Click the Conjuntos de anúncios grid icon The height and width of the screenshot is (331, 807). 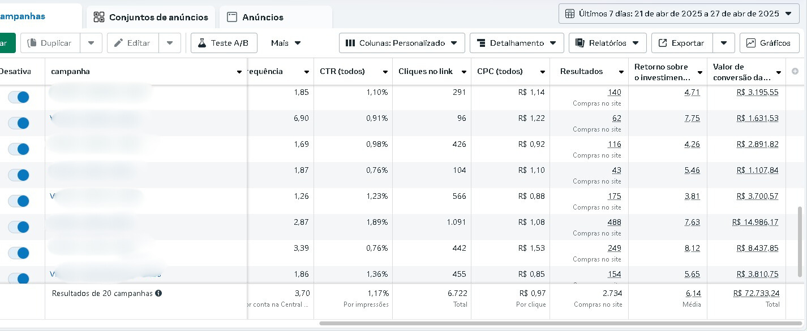pos(99,17)
